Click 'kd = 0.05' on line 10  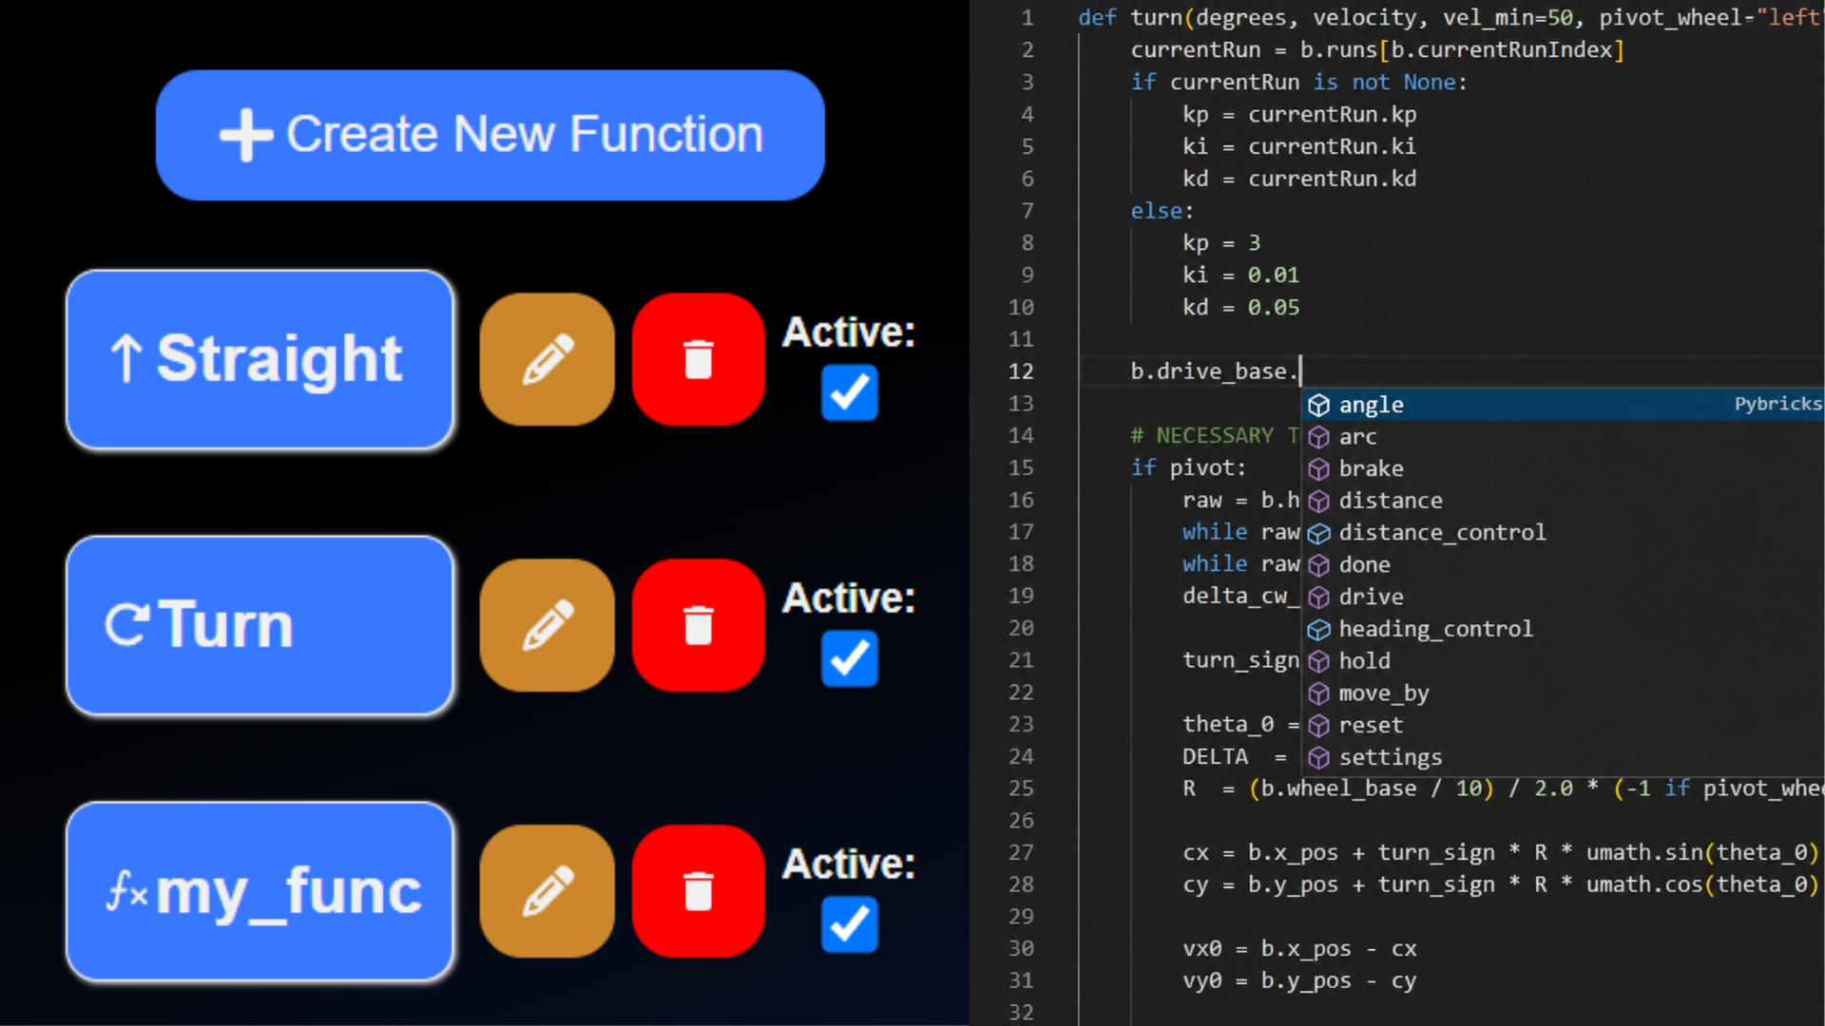[x=1240, y=308]
